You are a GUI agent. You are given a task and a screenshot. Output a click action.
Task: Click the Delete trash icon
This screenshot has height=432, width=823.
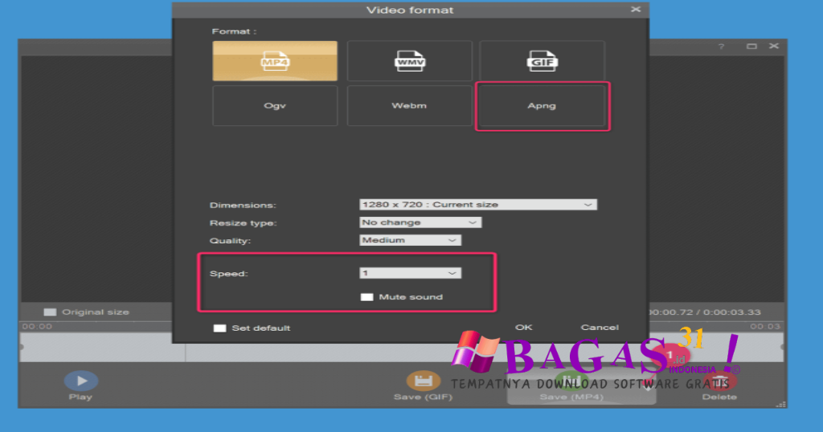719,381
